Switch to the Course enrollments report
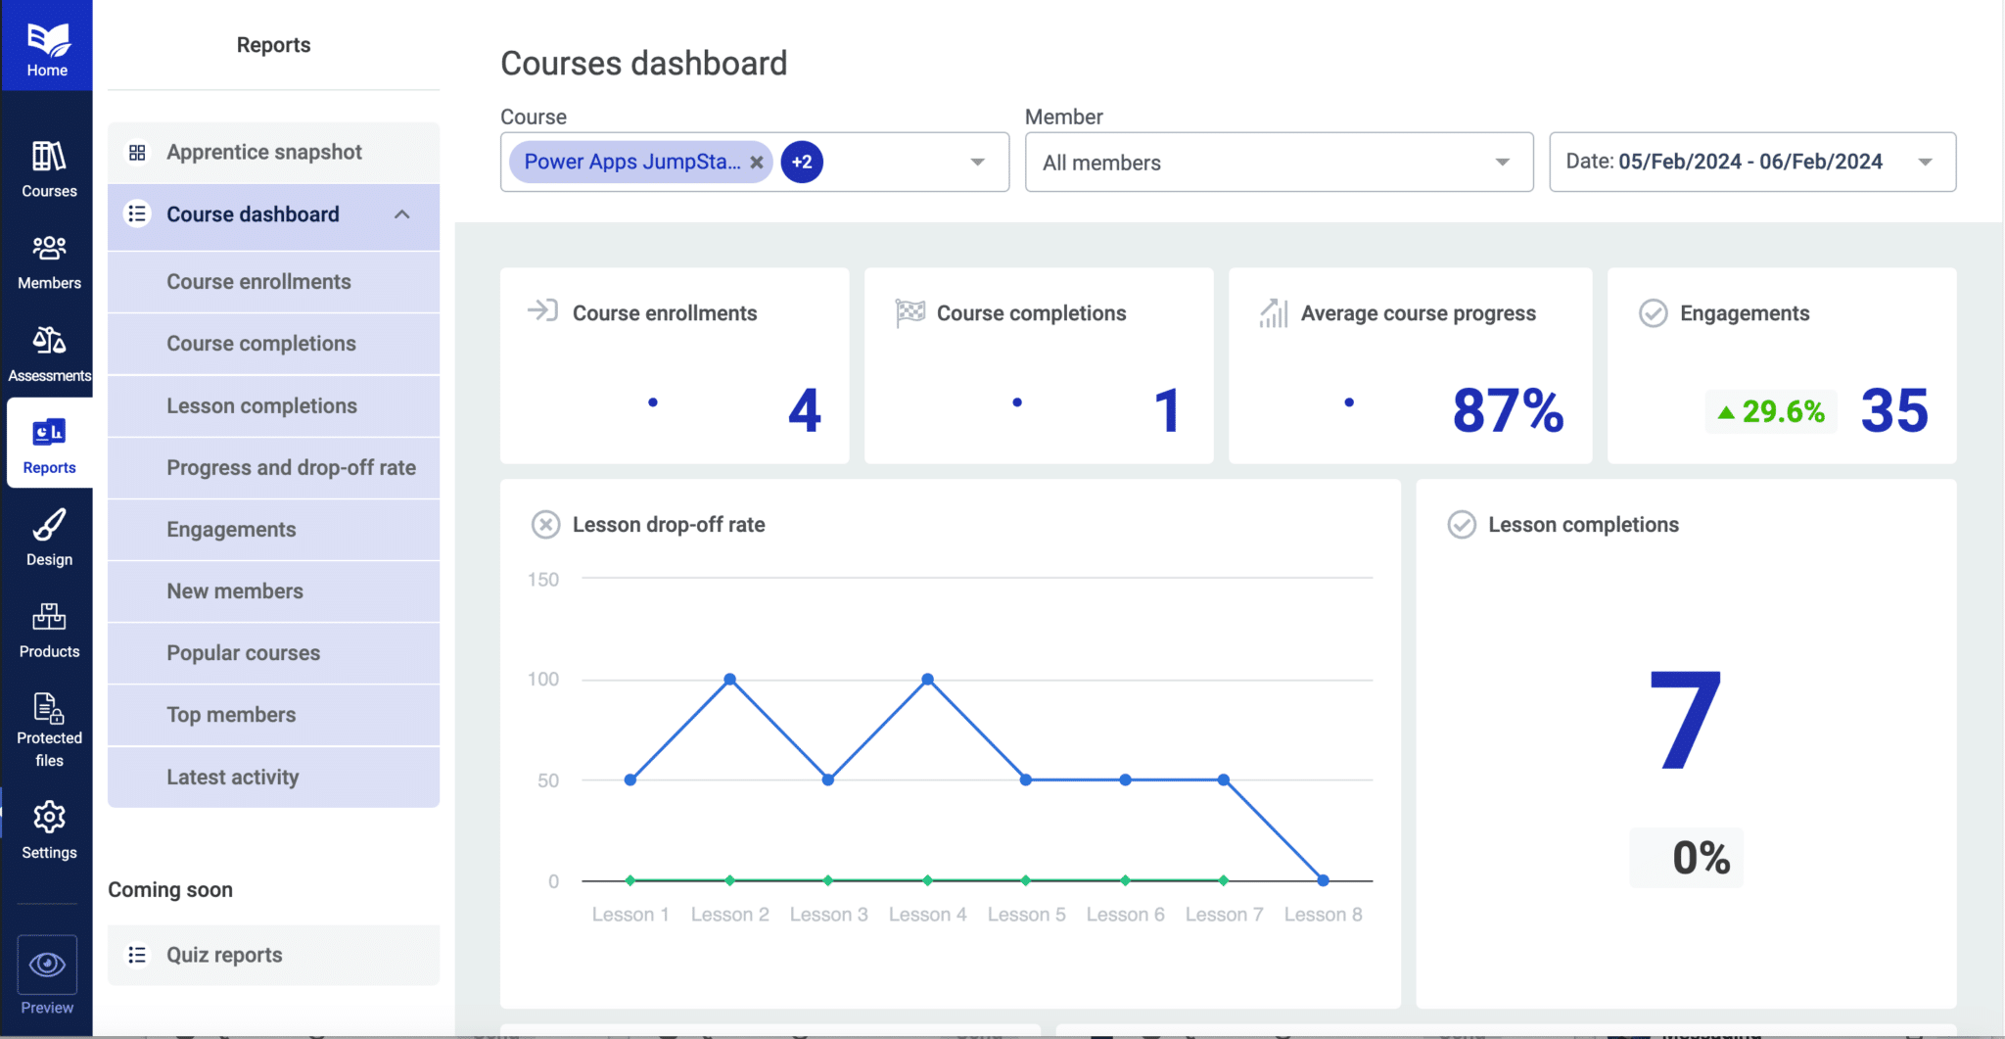The width and height of the screenshot is (2005, 1039). (x=258, y=281)
